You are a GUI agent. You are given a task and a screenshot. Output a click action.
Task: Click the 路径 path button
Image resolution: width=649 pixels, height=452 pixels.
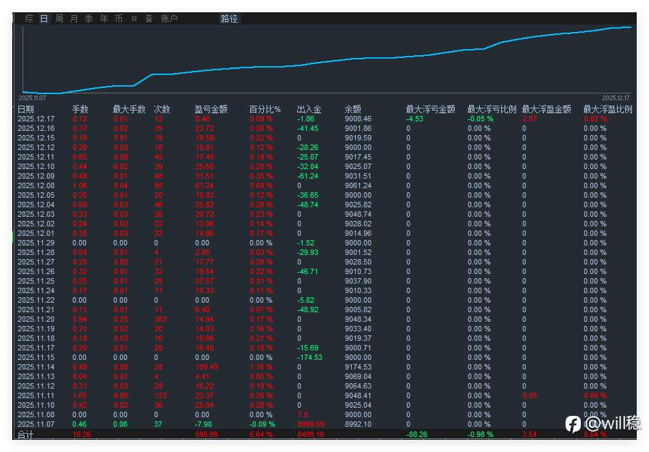(x=229, y=18)
